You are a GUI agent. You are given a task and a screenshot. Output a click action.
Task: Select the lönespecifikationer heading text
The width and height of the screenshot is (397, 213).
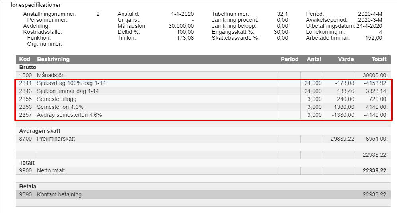coord(36,5)
